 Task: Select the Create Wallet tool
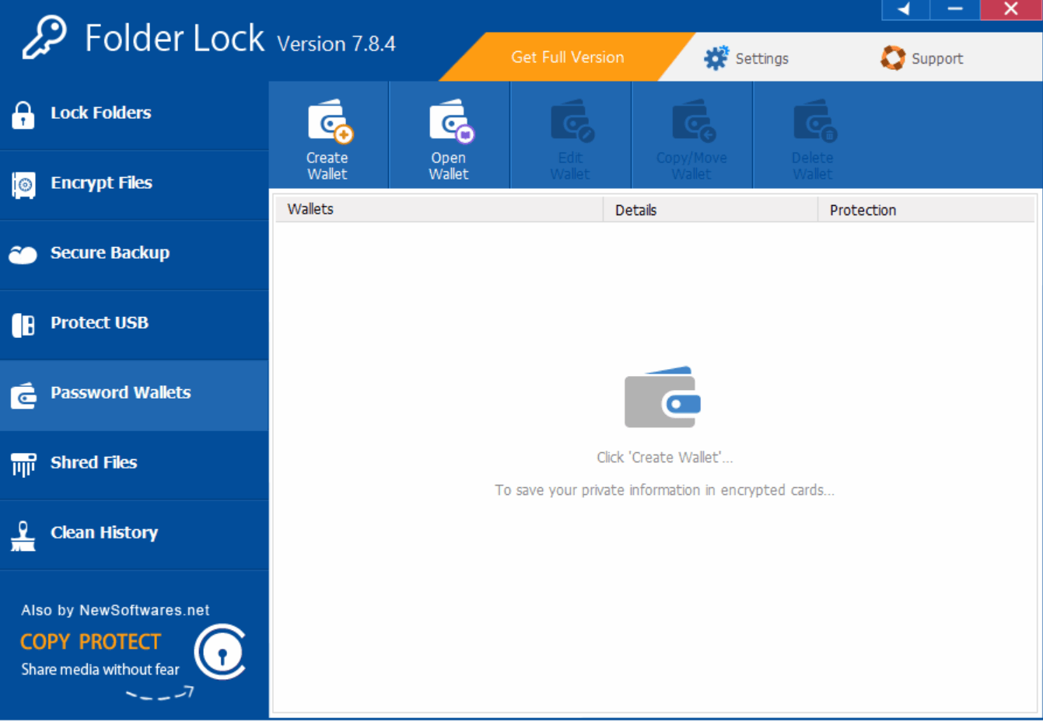tap(327, 134)
